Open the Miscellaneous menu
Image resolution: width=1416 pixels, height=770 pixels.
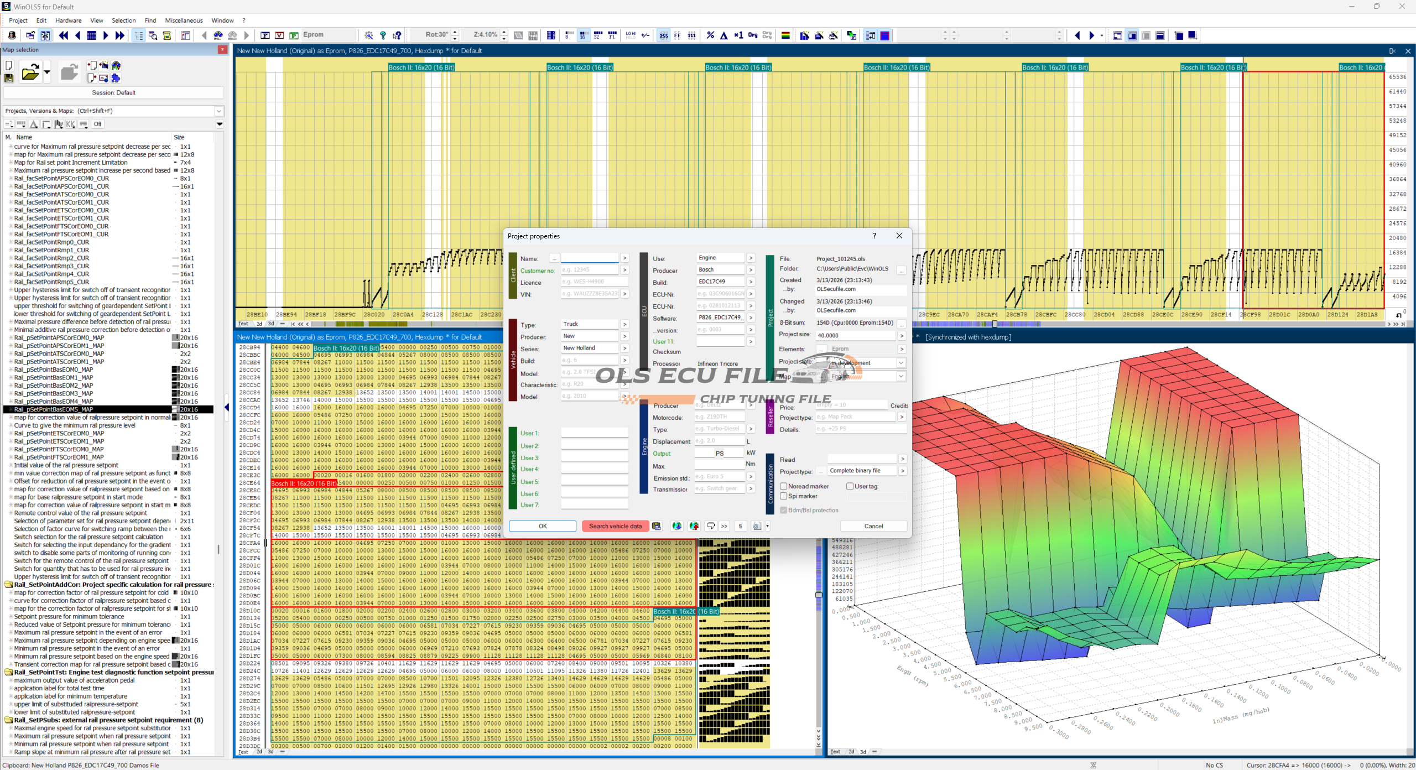[x=184, y=20]
